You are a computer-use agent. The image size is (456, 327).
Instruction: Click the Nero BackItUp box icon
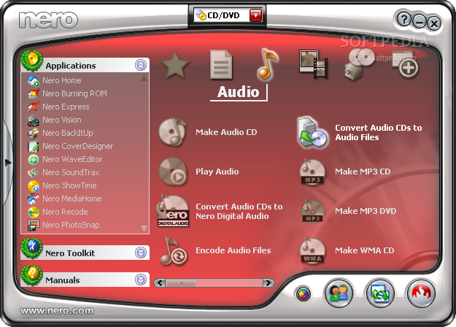pos(34,134)
